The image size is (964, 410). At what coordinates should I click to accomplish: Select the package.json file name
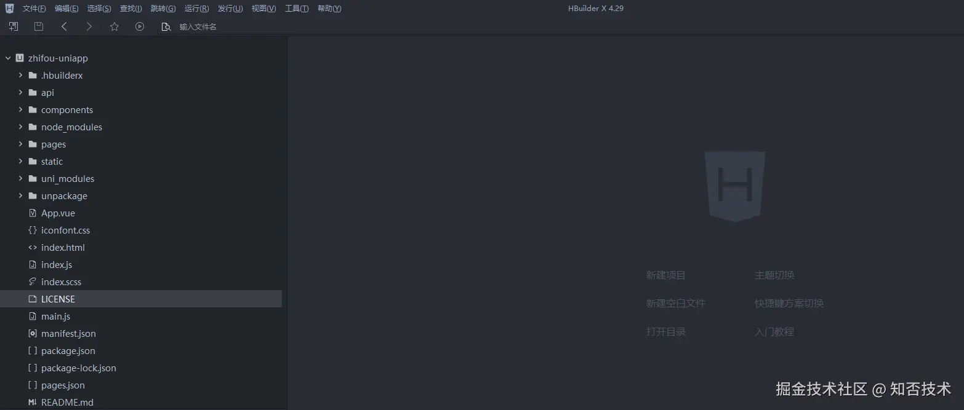click(x=68, y=350)
